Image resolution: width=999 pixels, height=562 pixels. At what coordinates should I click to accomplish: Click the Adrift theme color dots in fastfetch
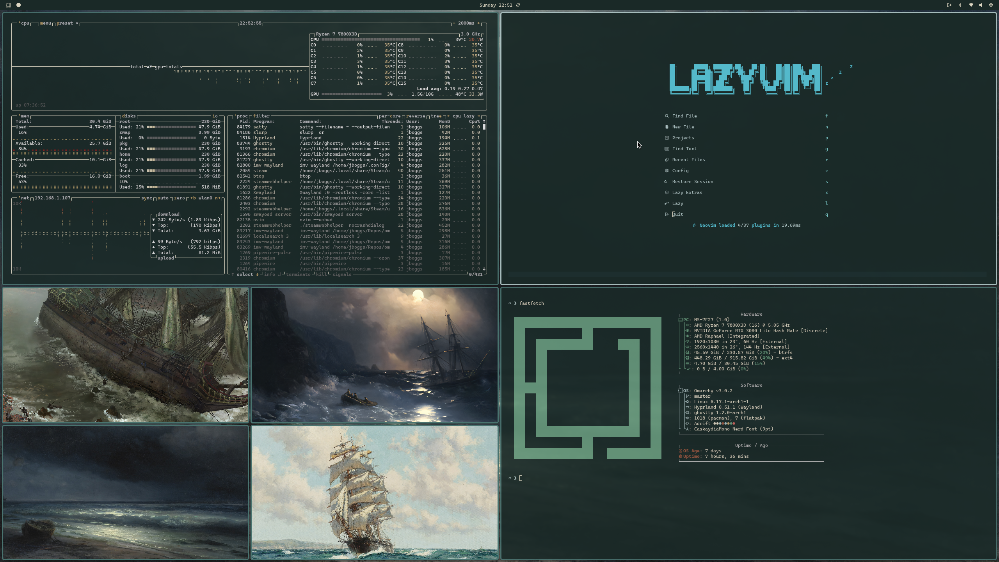724,423
